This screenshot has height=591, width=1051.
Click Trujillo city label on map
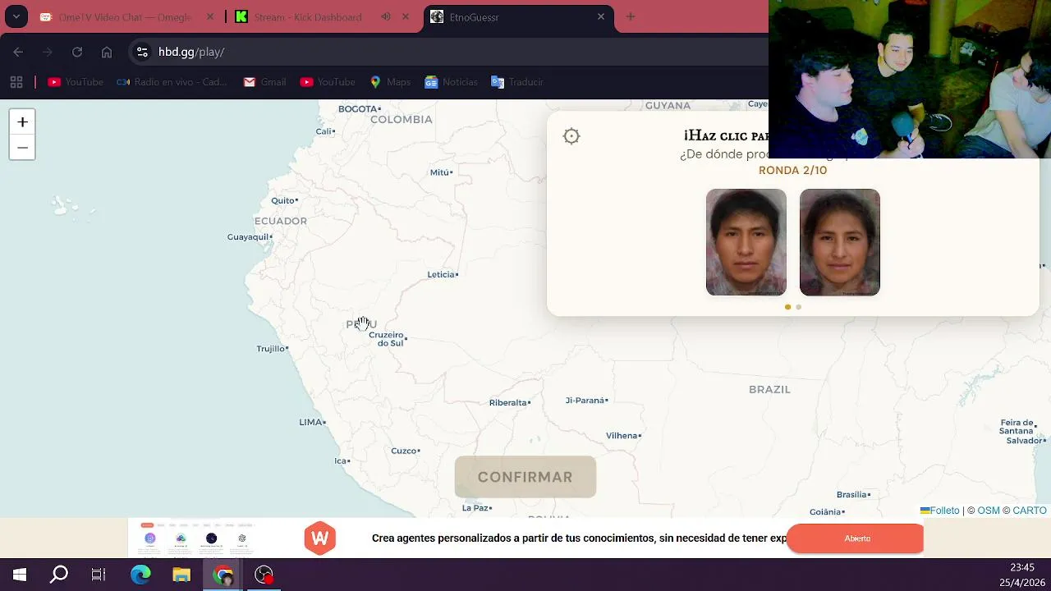272,349
